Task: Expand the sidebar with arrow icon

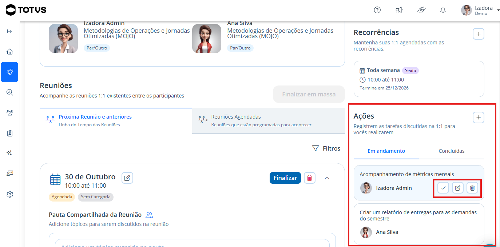Action: coord(9,31)
